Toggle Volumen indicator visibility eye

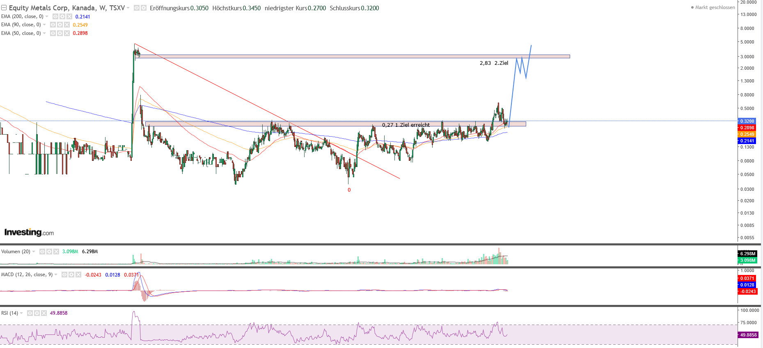[42, 252]
